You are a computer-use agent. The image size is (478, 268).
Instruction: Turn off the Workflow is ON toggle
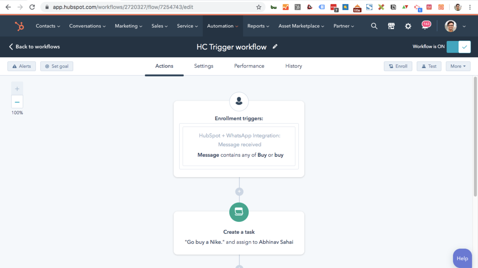coord(459,46)
